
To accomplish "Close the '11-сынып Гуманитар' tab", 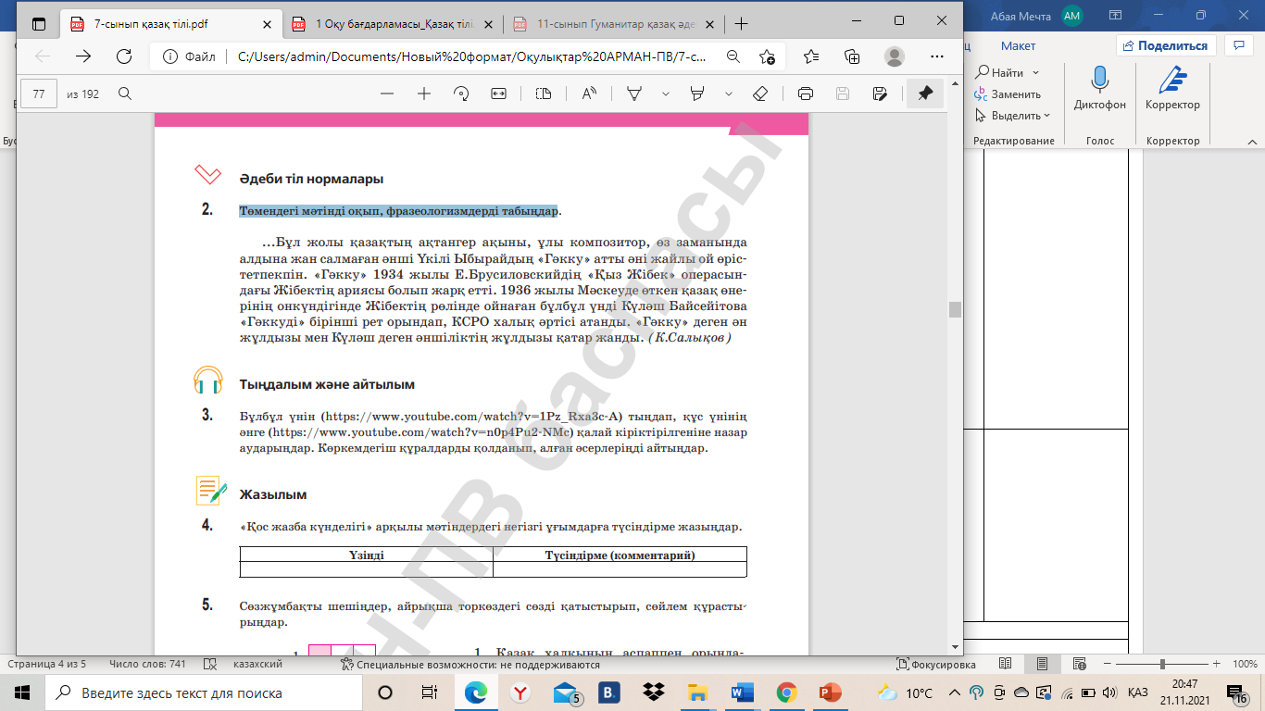I will click(708, 24).
